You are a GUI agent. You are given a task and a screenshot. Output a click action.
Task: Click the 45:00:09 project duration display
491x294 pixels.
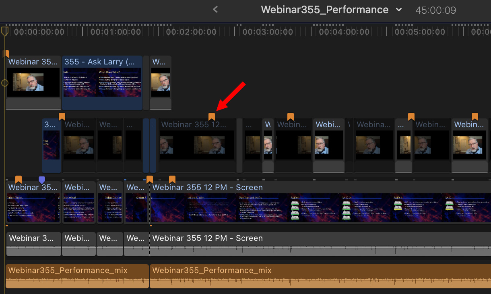tap(436, 10)
